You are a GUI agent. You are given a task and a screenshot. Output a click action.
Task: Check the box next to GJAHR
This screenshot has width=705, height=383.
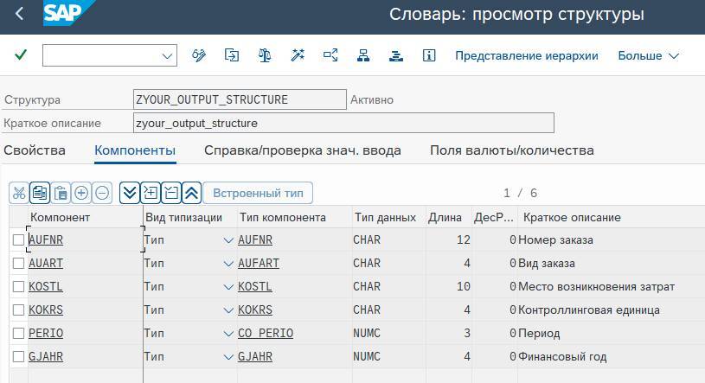point(18,356)
